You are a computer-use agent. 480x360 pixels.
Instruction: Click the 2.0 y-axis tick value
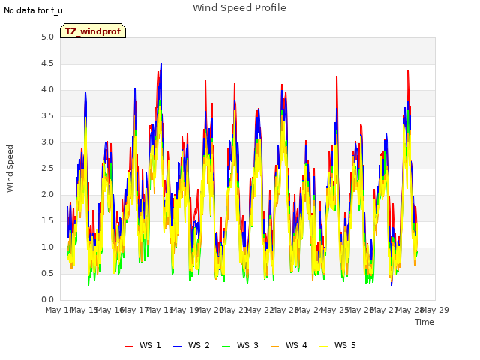click(47, 195)
